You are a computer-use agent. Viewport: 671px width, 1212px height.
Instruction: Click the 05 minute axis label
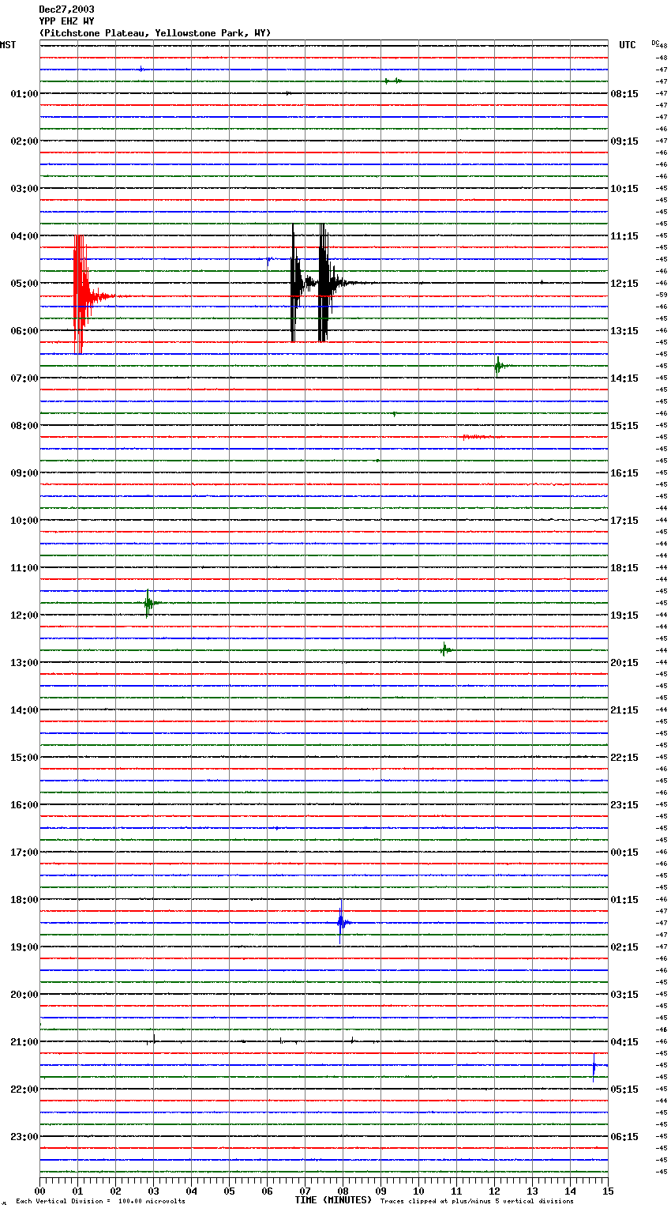pos(229,1191)
